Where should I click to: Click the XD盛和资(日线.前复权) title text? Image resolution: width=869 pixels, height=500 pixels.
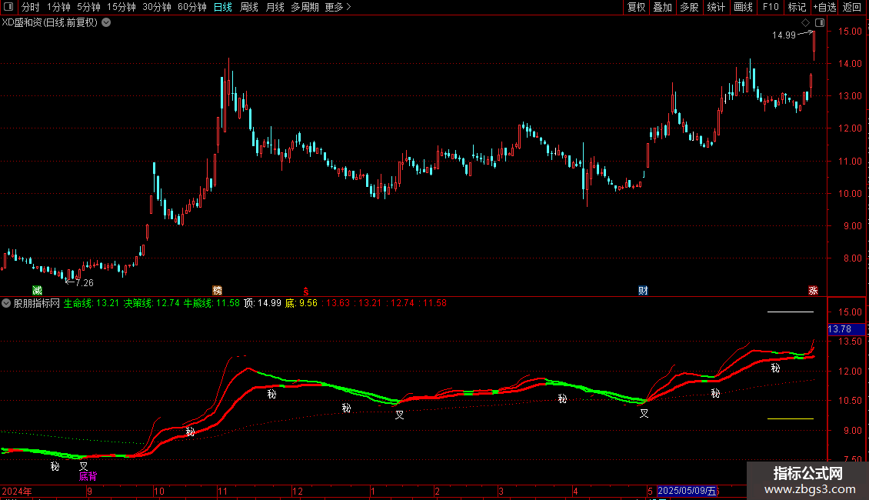tap(50, 22)
